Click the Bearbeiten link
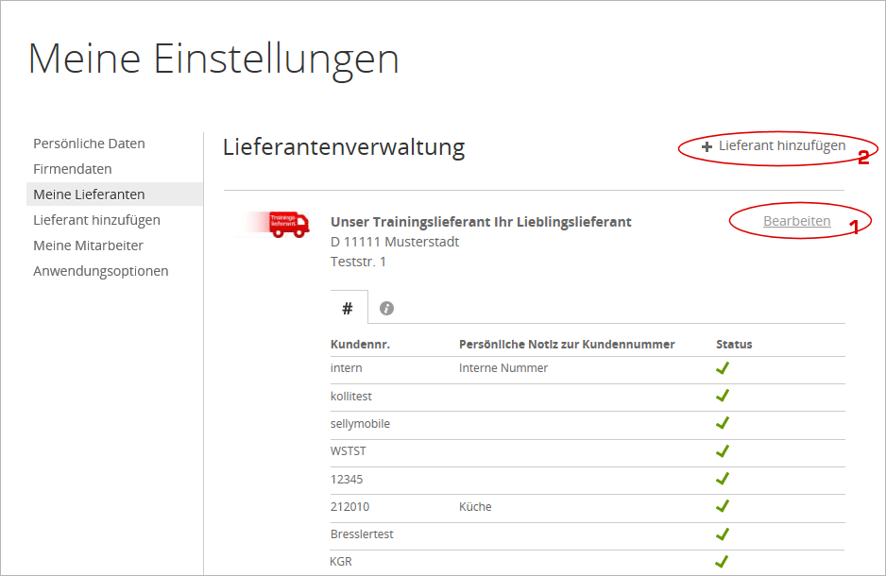The width and height of the screenshot is (886, 576). pyautogui.click(x=796, y=221)
